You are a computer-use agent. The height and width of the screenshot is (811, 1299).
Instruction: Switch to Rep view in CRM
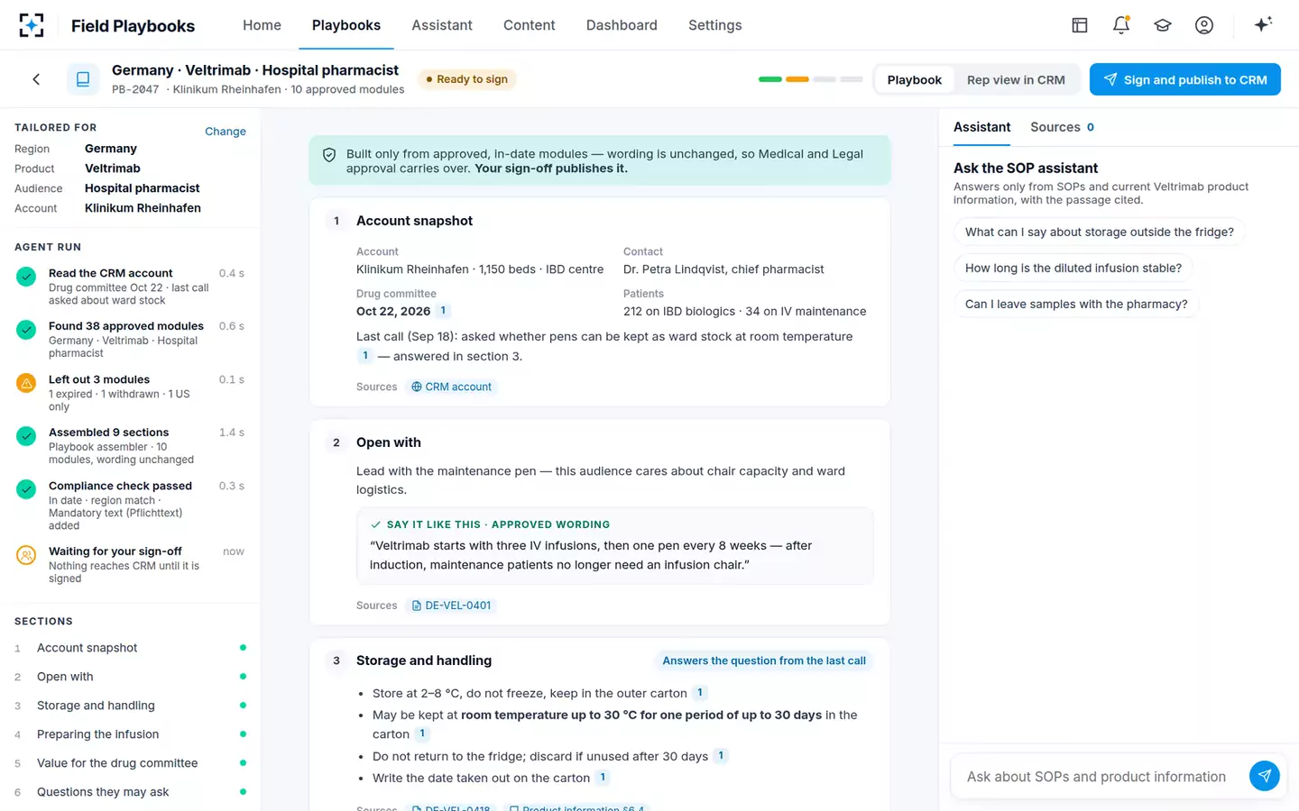[x=1016, y=79]
